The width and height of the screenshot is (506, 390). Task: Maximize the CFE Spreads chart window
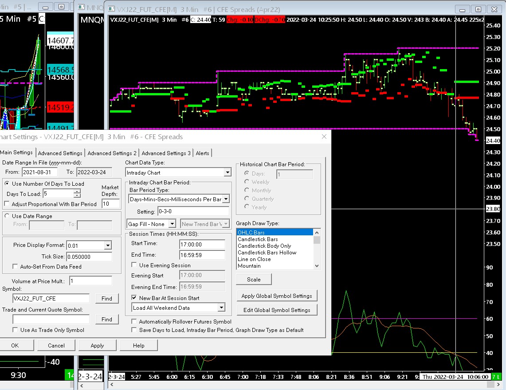478,9
